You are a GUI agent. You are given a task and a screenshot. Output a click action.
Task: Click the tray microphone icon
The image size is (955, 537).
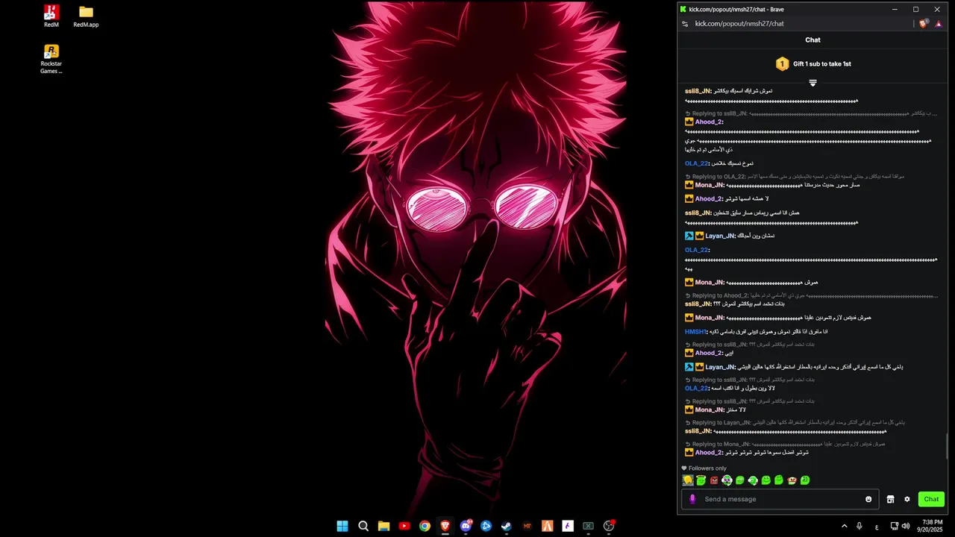pyautogui.click(x=859, y=526)
